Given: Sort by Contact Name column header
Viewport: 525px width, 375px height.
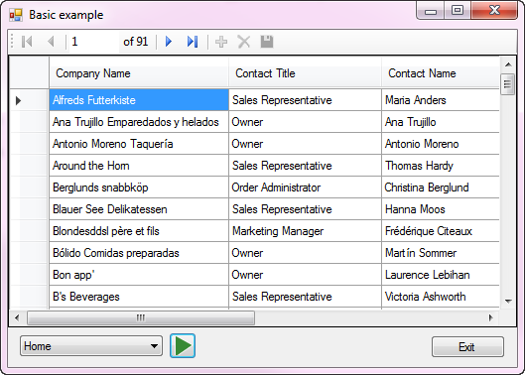Looking at the screenshot, I should tap(441, 73).
